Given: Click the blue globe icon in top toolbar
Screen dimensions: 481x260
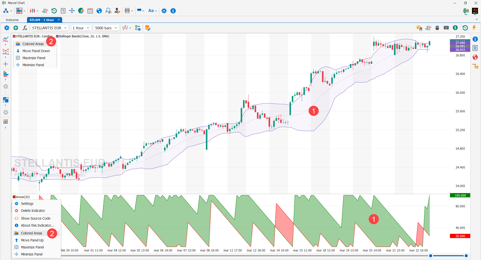Looking at the screenshot, I should point(99,11).
